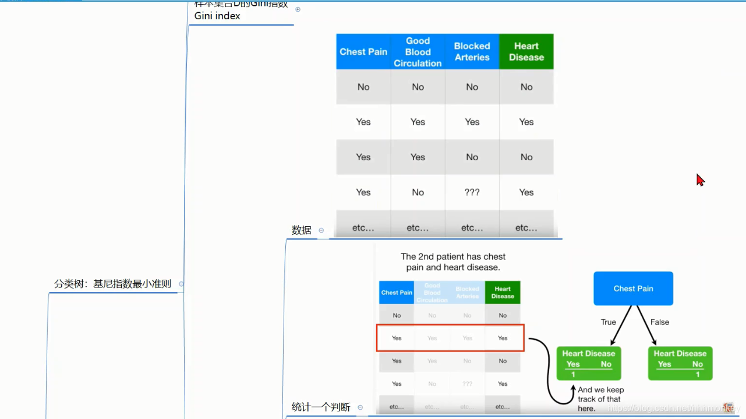Viewport: 746px width, 419px height.
Task: Click the 'False' branch label
Action: 660,322
